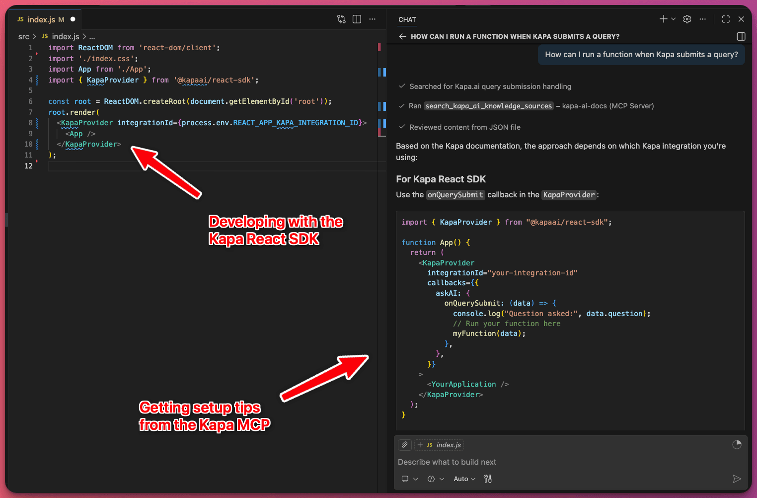Image resolution: width=757 pixels, height=498 pixels.
Task: View context window usage pie icon
Action: [737, 445]
